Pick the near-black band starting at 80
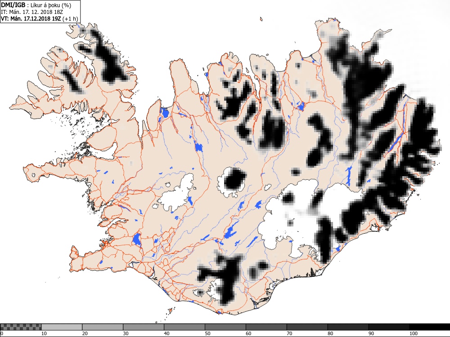The width and height of the screenshot is (450, 337). [x=348, y=327]
